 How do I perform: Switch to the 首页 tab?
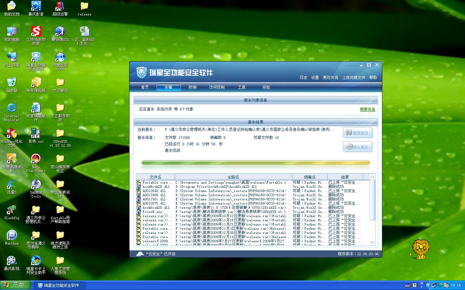pos(145,87)
